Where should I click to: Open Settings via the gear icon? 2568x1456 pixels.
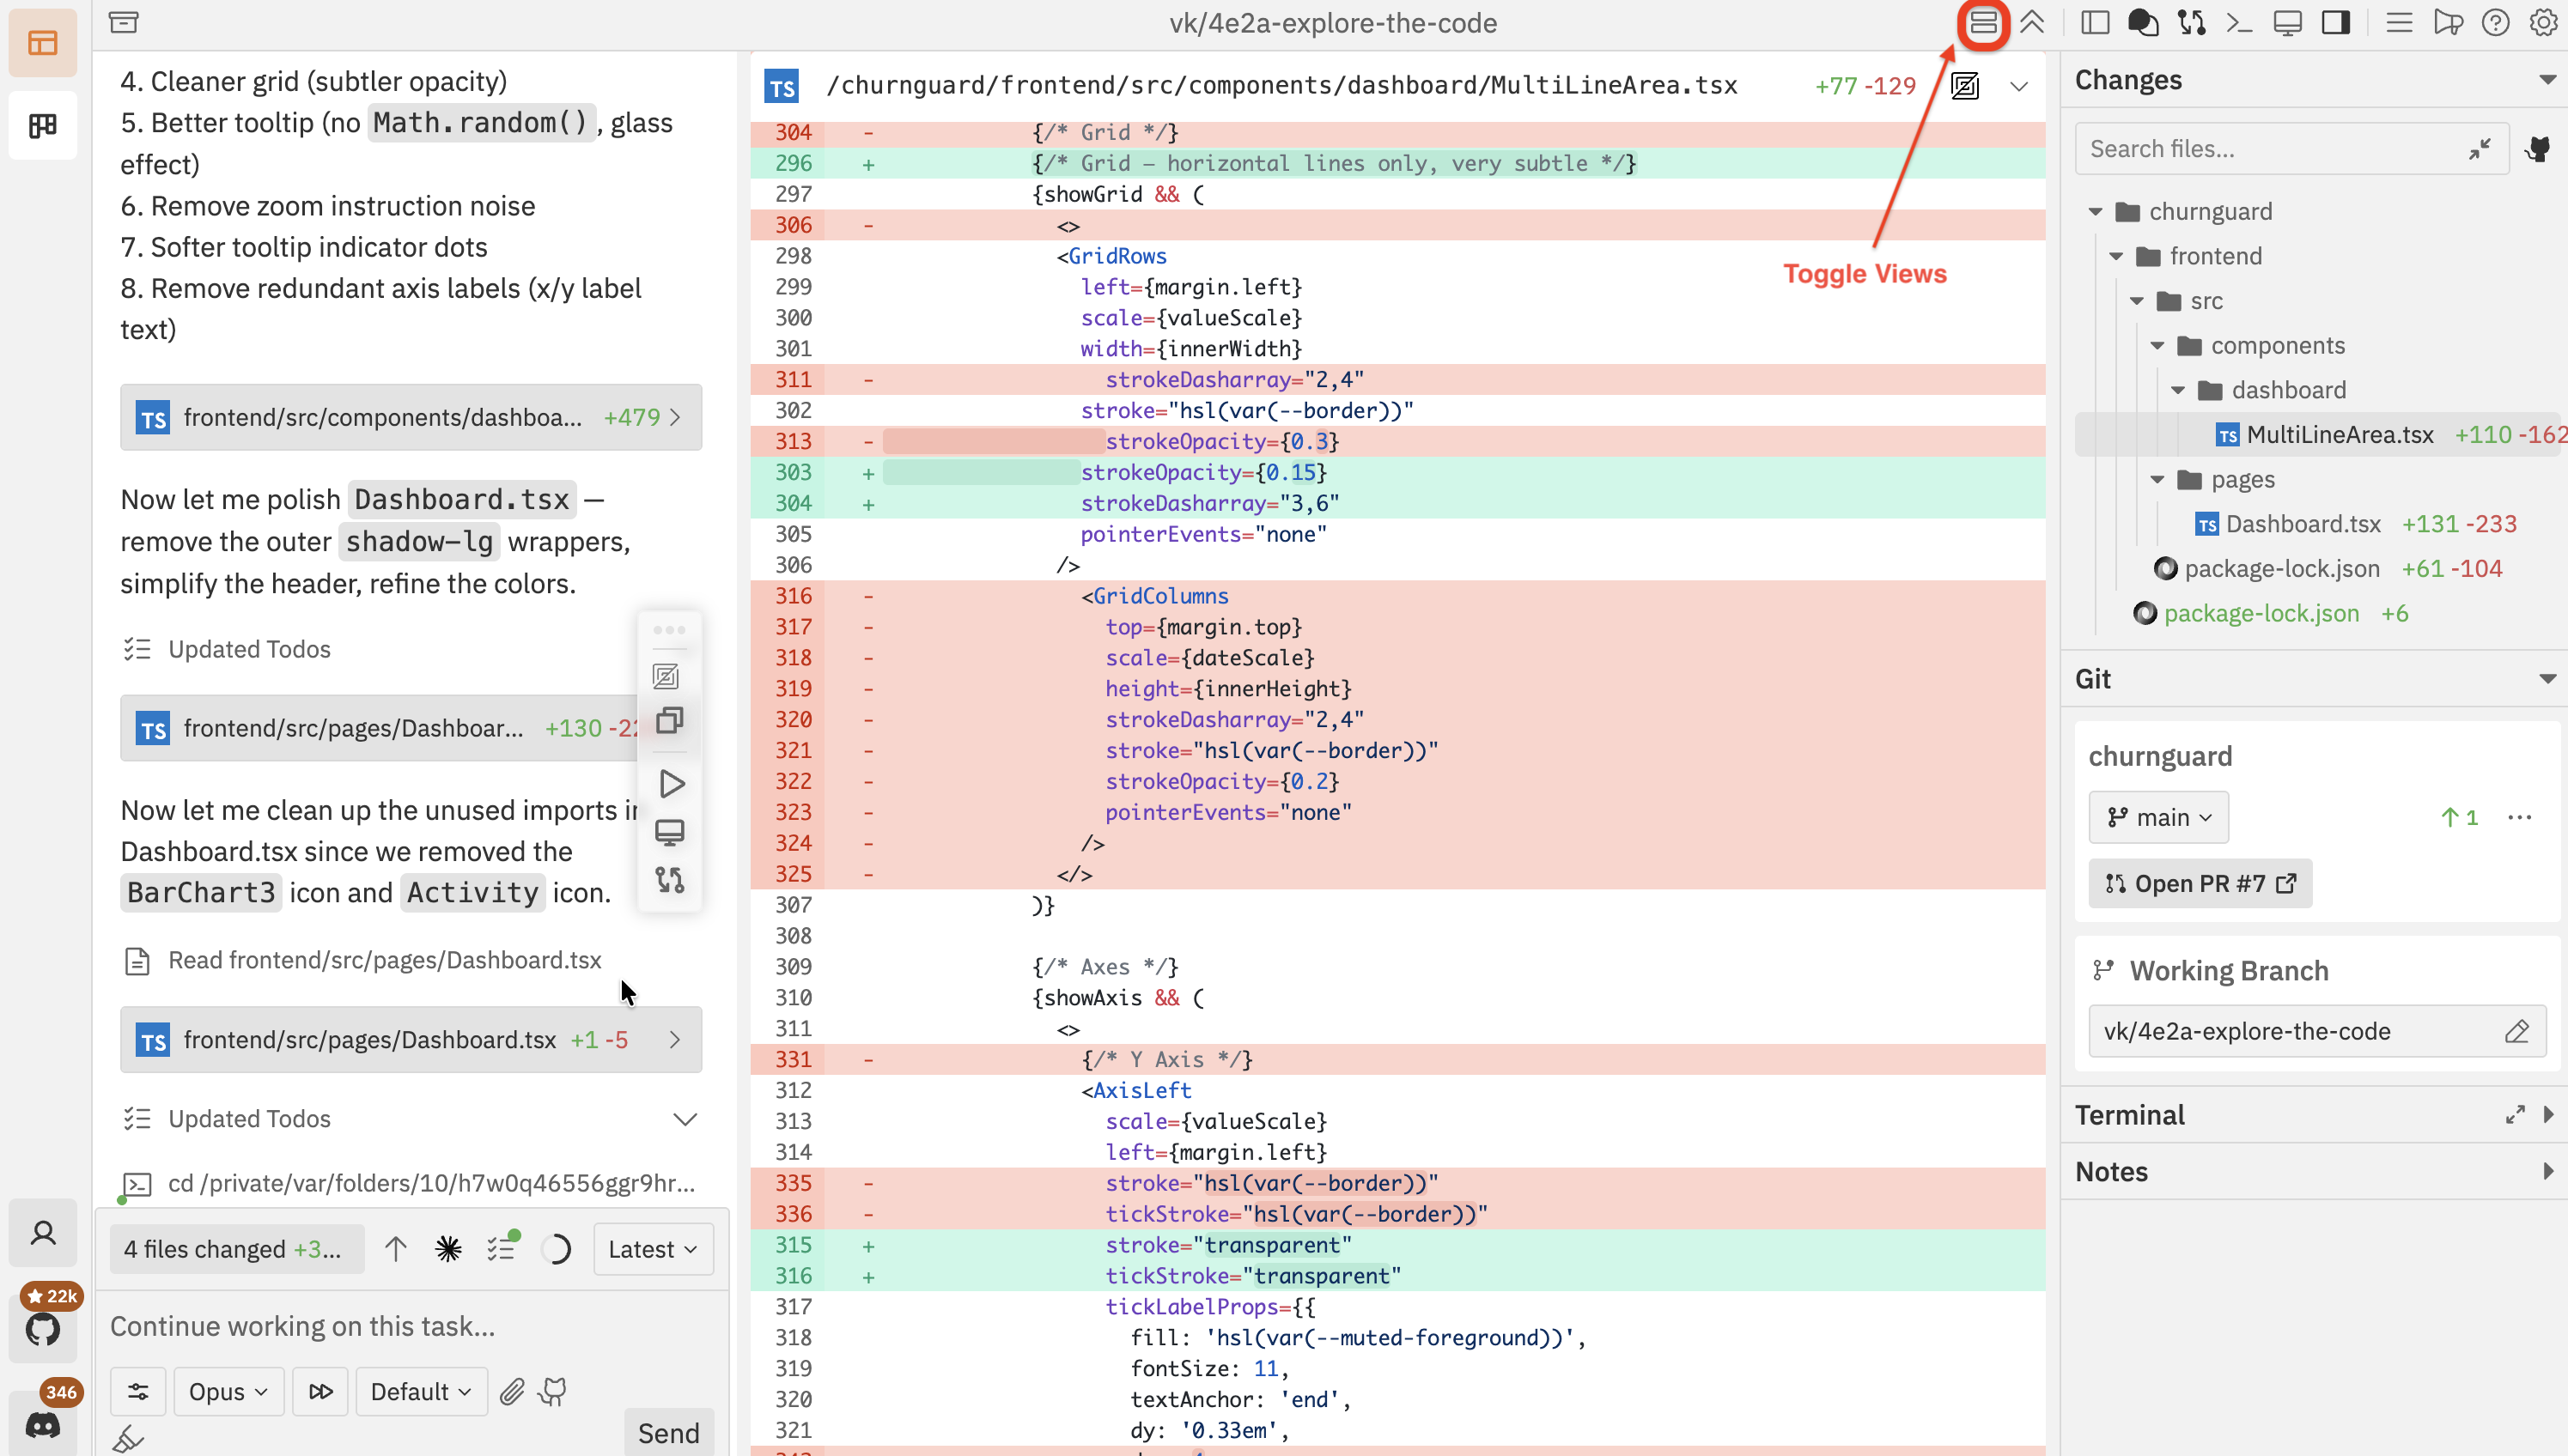click(2542, 22)
